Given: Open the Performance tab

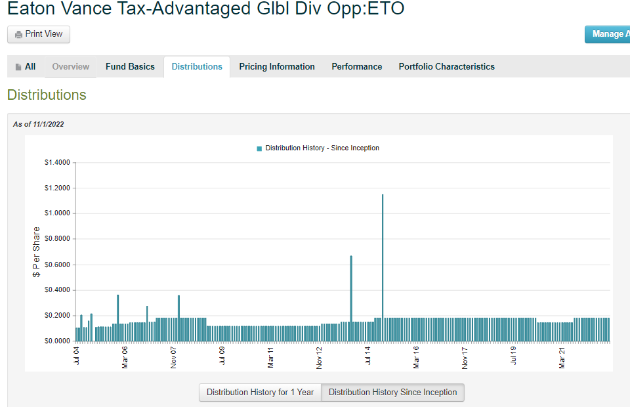Looking at the screenshot, I should click(357, 67).
